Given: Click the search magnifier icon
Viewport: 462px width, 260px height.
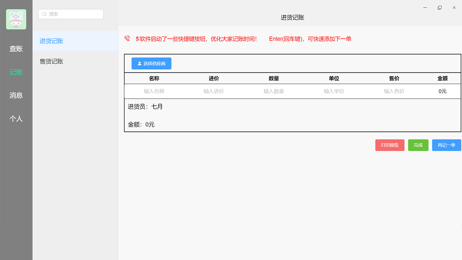Looking at the screenshot, I should (44, 14).
